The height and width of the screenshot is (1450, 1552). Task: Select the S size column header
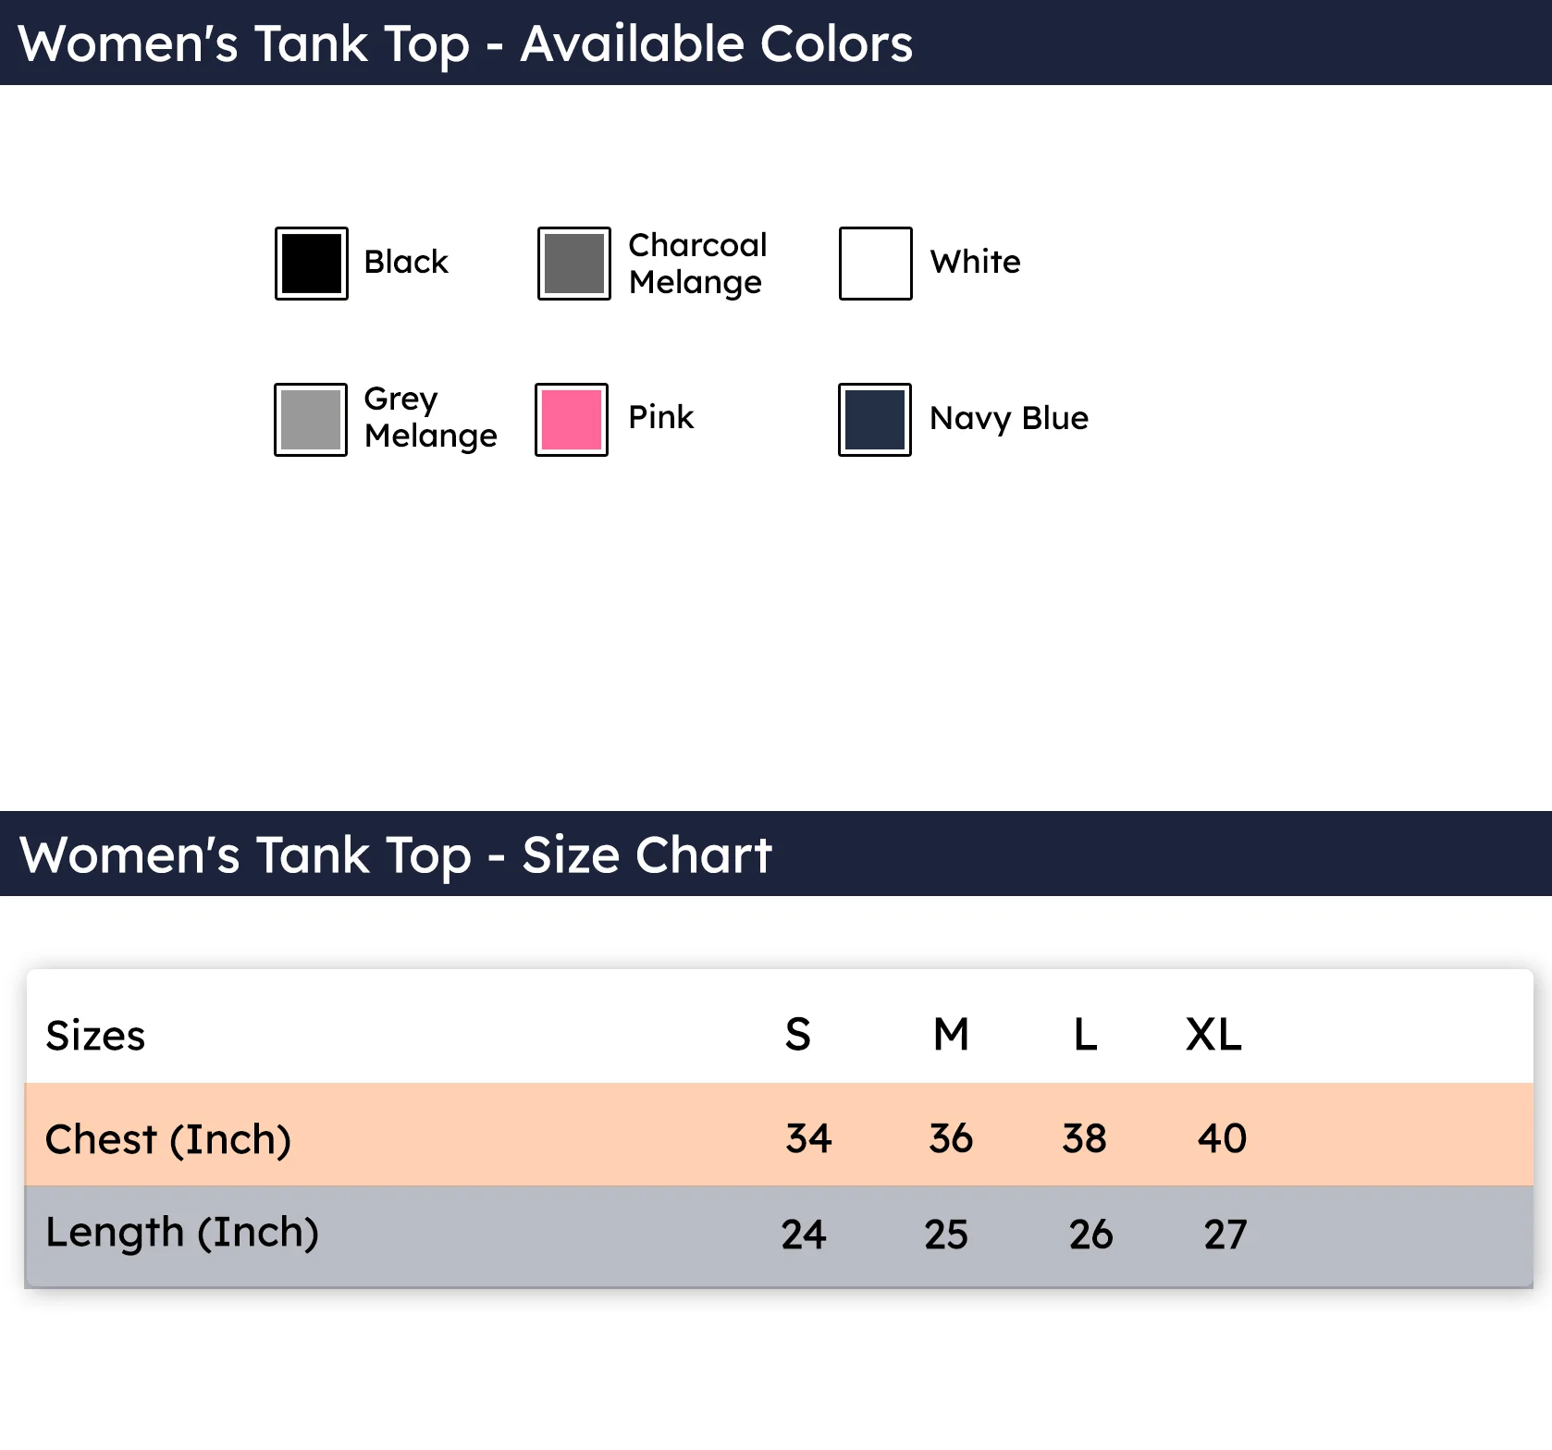click(x=797, y=1035)
